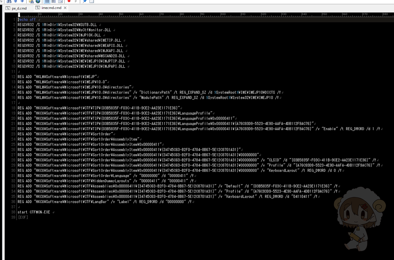Viewport: 394px width, 260px height.
Task: Select the Find Next down-arrow icon
Action: (22, 2)
